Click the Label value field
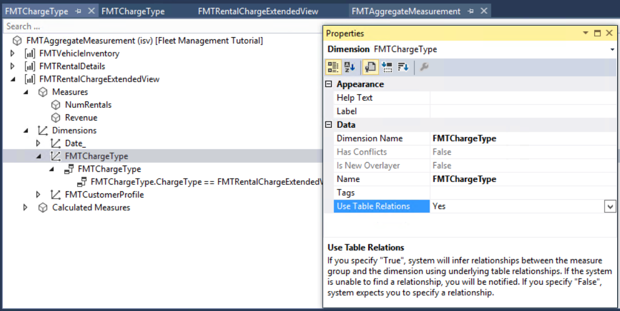This screenshot has width=620, height=311. point(523,111)
